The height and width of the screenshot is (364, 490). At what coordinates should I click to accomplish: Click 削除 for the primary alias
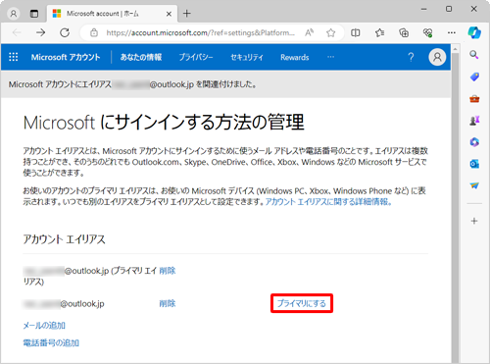168,271
